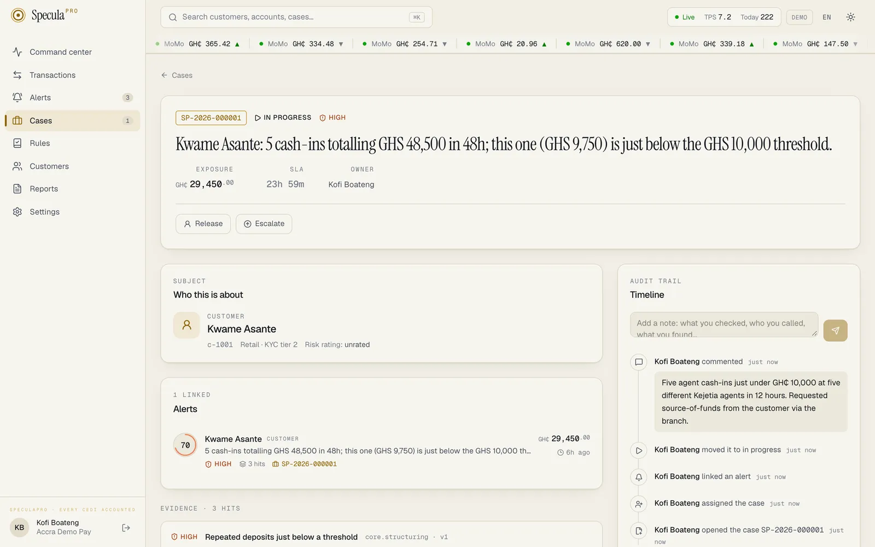Click the risk score 70 circle

tap(185, 445)
